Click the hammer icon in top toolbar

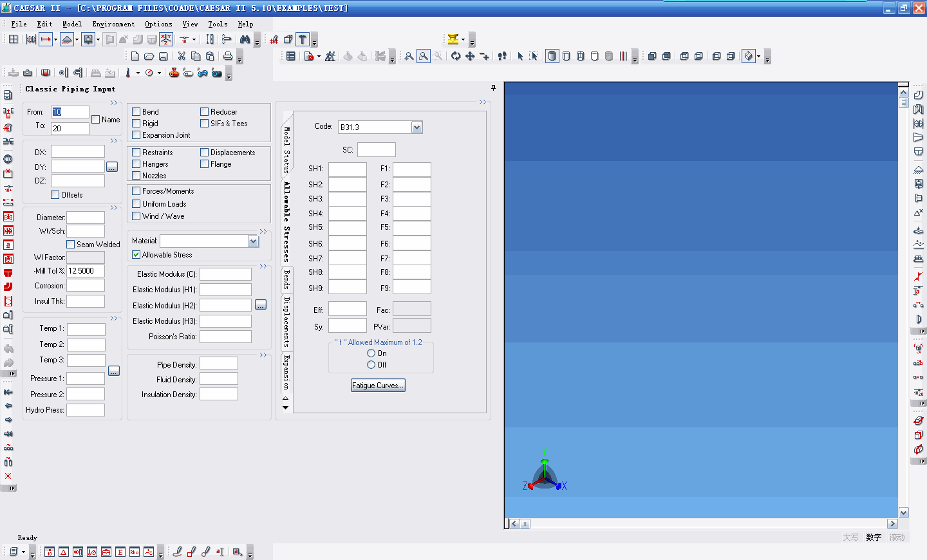click(303, 39)
